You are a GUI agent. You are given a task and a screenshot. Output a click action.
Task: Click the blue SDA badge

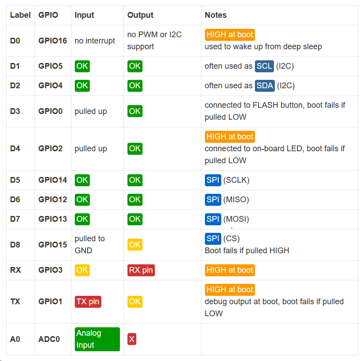click(x=265, y=86)
